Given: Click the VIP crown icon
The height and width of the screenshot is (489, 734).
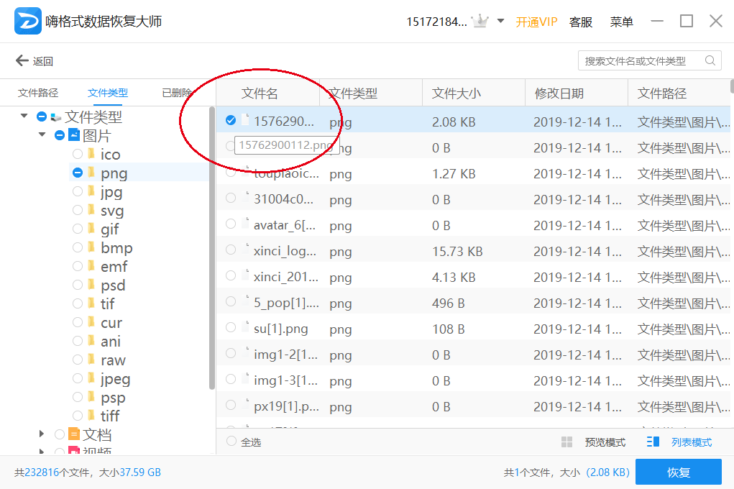Looking at the screenshot, I should pyautogui.click(x=480, y=21).
